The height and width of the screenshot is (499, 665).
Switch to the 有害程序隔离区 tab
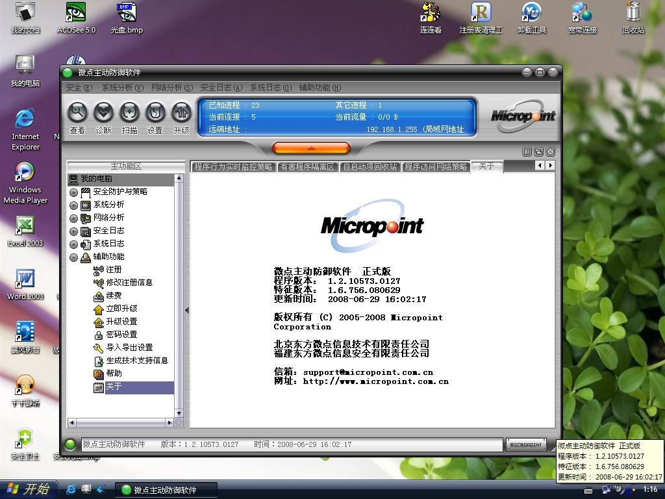307,167
